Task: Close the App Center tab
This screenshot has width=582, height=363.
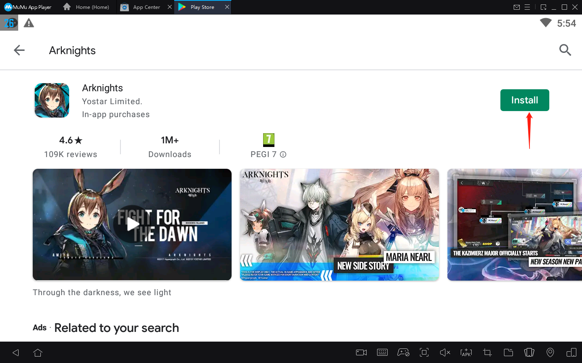Action: pyautogui.click(x=170, y=7)
